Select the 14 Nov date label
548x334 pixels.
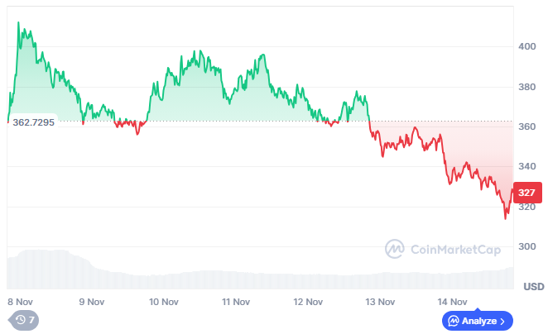(x=453, y=302)
